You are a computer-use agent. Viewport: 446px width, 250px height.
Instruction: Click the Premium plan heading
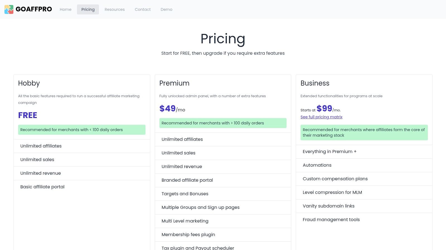(174, 83)
